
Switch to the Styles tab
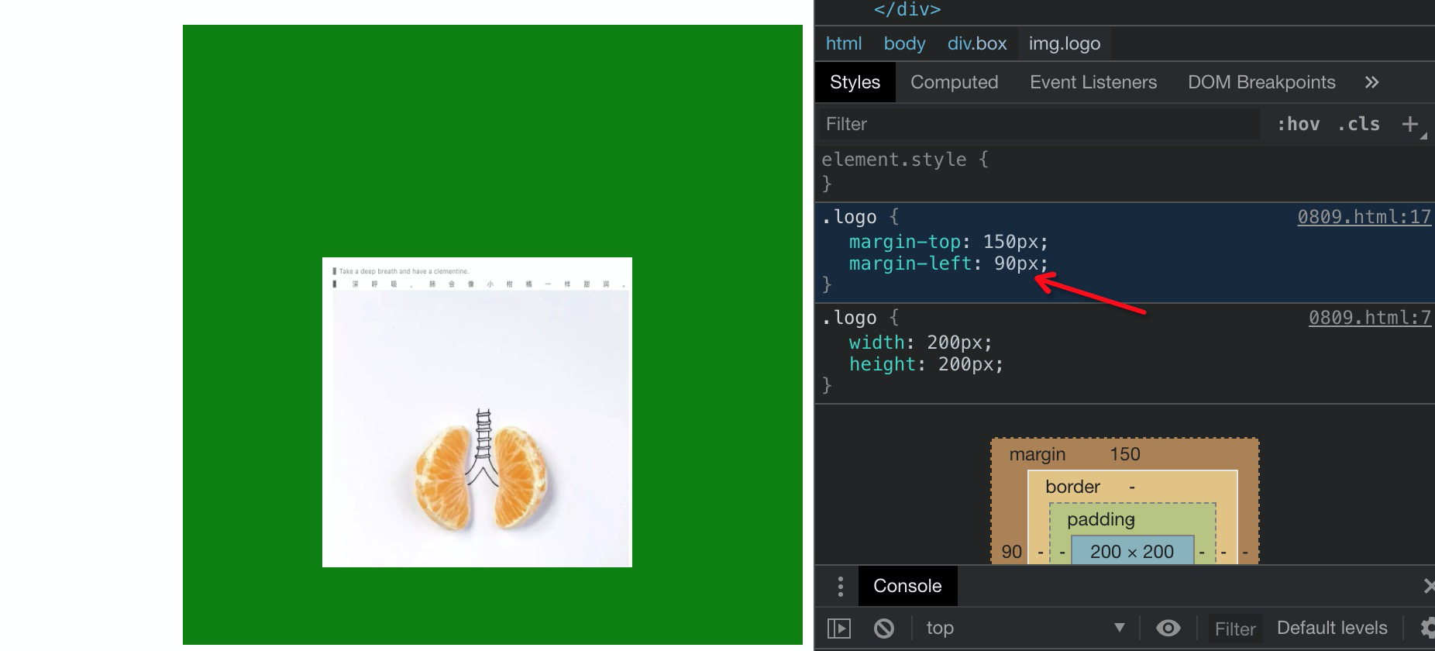(855, 82)
